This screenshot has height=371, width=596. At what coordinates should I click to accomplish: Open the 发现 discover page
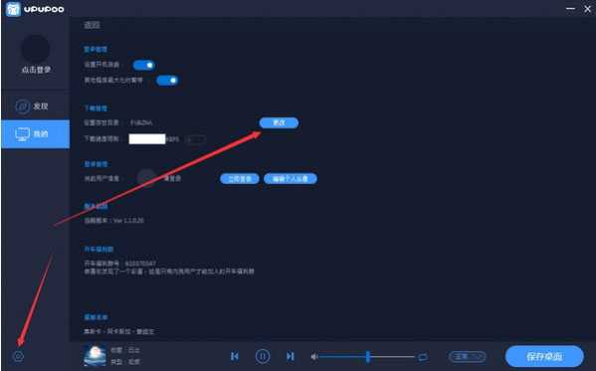click(x=35, y=106)
